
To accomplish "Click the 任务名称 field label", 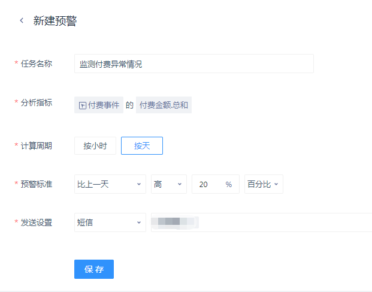I will tap(36, 63).
